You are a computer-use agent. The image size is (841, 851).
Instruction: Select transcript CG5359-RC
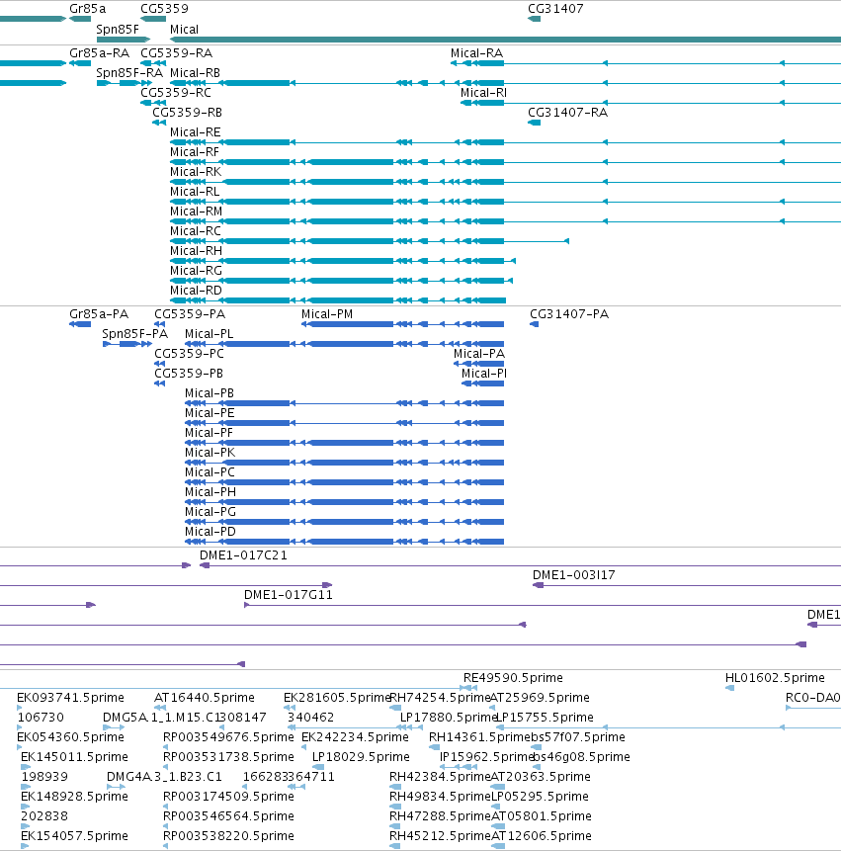tap(176, 93)
